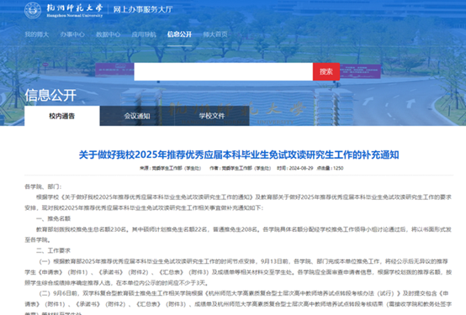
Task: Switch to the 学校文件 tab
Action: [212, 116]
